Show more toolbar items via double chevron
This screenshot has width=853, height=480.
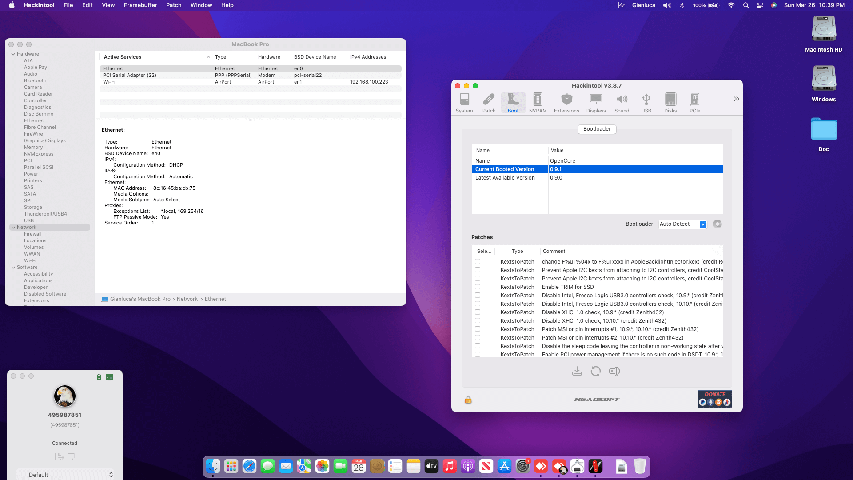[736, 99]
